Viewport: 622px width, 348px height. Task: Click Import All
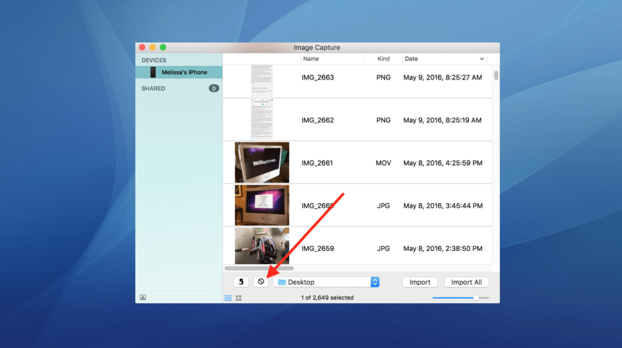(x=466, y=282)
